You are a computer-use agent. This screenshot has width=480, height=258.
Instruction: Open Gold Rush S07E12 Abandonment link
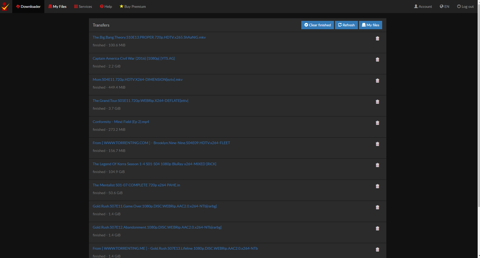157,227
